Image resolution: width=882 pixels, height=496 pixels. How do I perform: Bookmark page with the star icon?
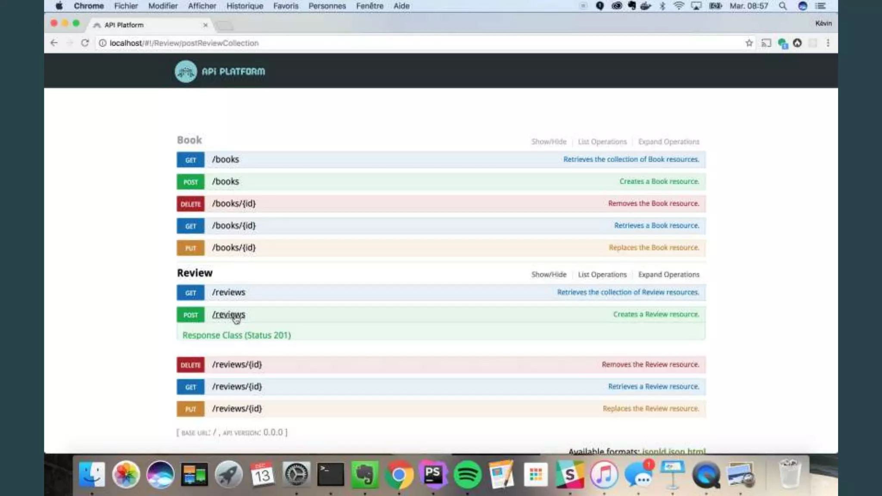coord(749,43)
